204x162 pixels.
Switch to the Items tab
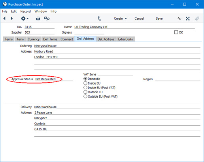20,39
